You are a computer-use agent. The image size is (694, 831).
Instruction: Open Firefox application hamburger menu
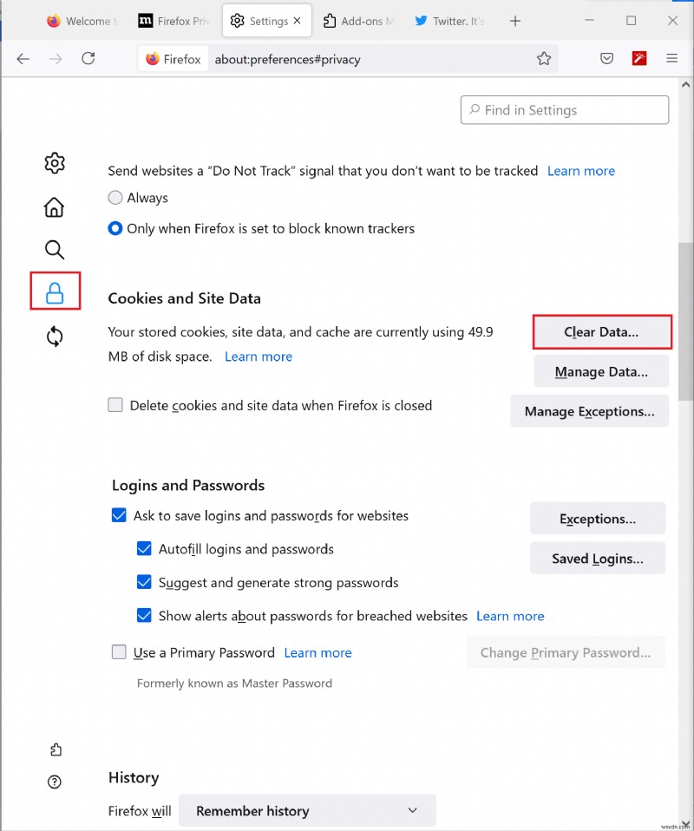click(671, 59)
